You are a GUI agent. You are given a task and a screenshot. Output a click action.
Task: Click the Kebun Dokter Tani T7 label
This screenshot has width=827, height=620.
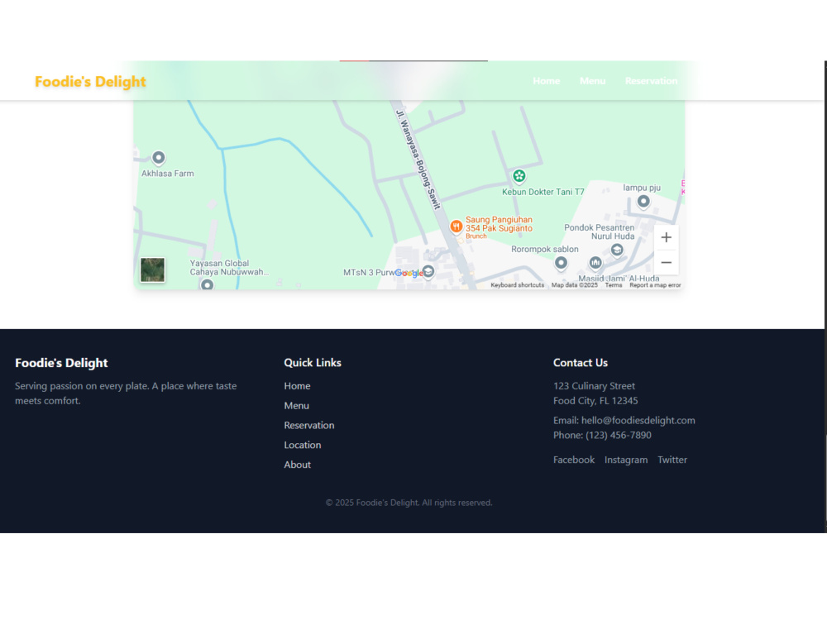543,192
